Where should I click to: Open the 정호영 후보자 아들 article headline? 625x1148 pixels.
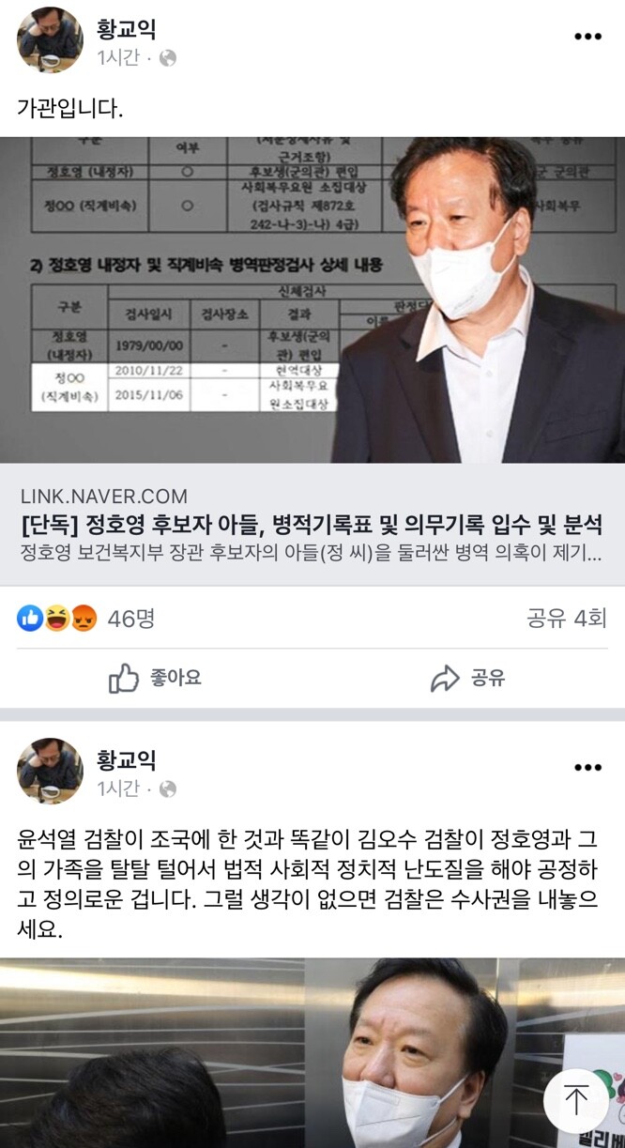point(311,525)
